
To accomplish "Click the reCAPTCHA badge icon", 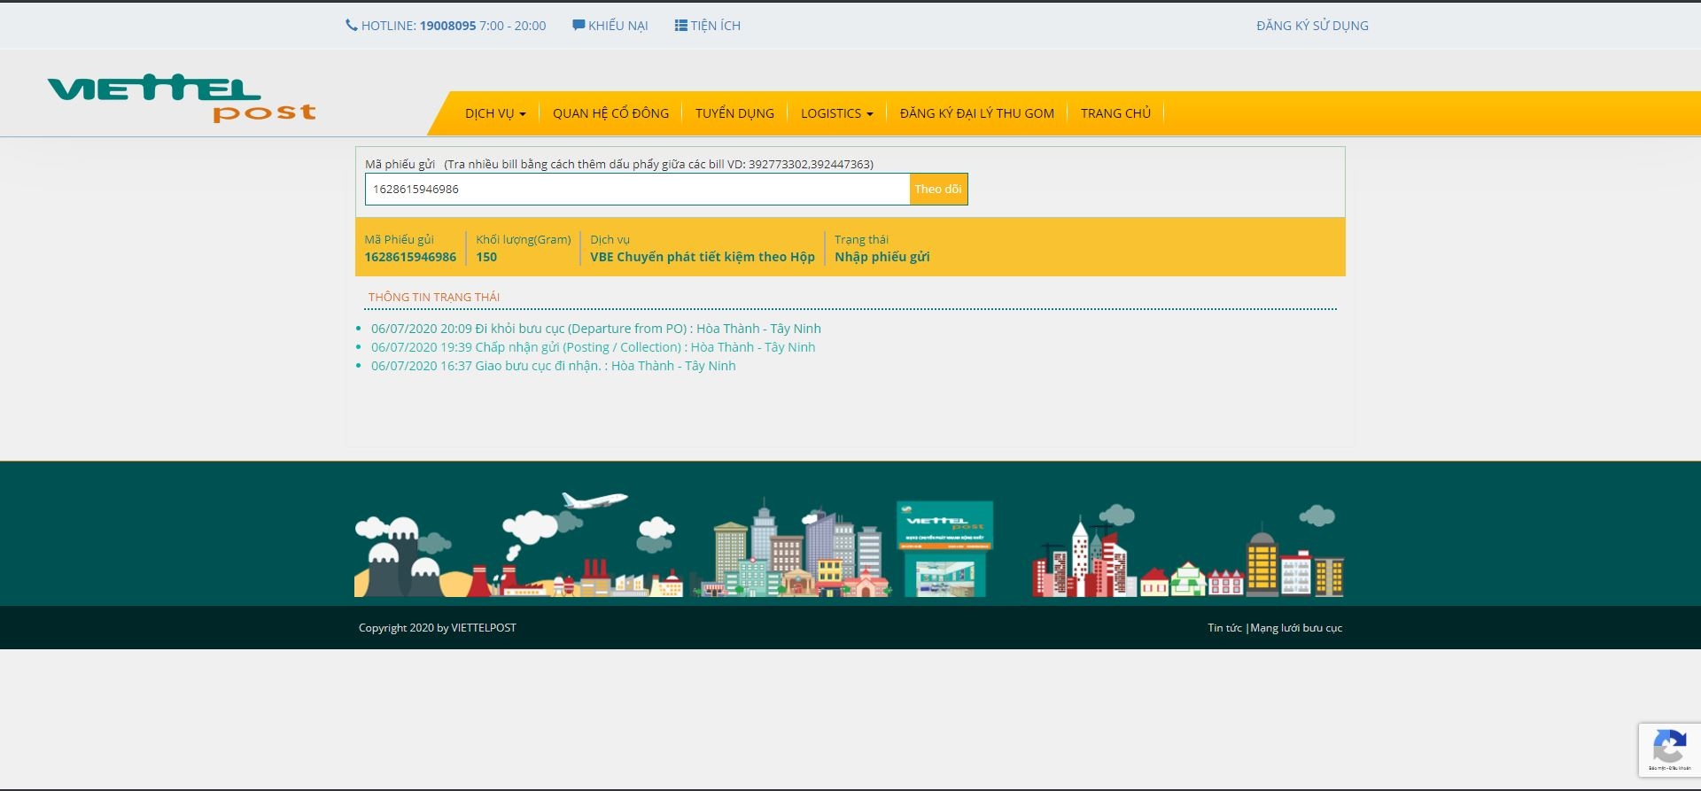I will point(1669,748).
